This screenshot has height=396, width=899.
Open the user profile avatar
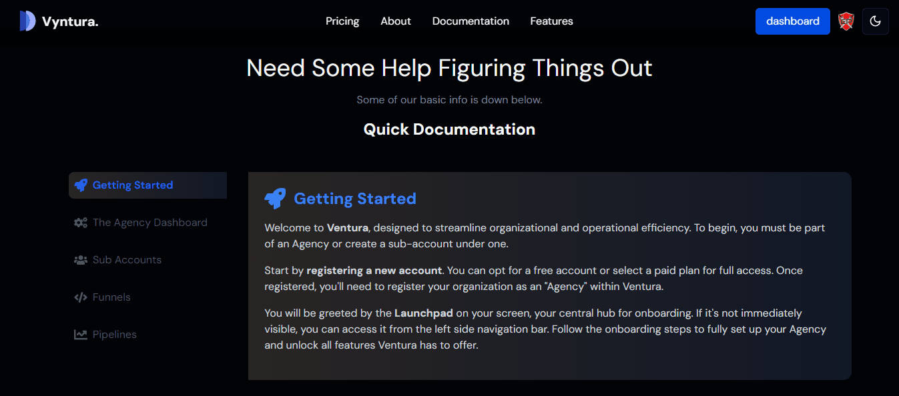[846, 21]
